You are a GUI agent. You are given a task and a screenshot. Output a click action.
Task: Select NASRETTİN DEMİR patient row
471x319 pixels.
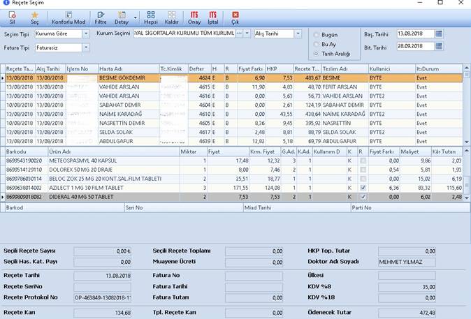click(x=233, y=123)
